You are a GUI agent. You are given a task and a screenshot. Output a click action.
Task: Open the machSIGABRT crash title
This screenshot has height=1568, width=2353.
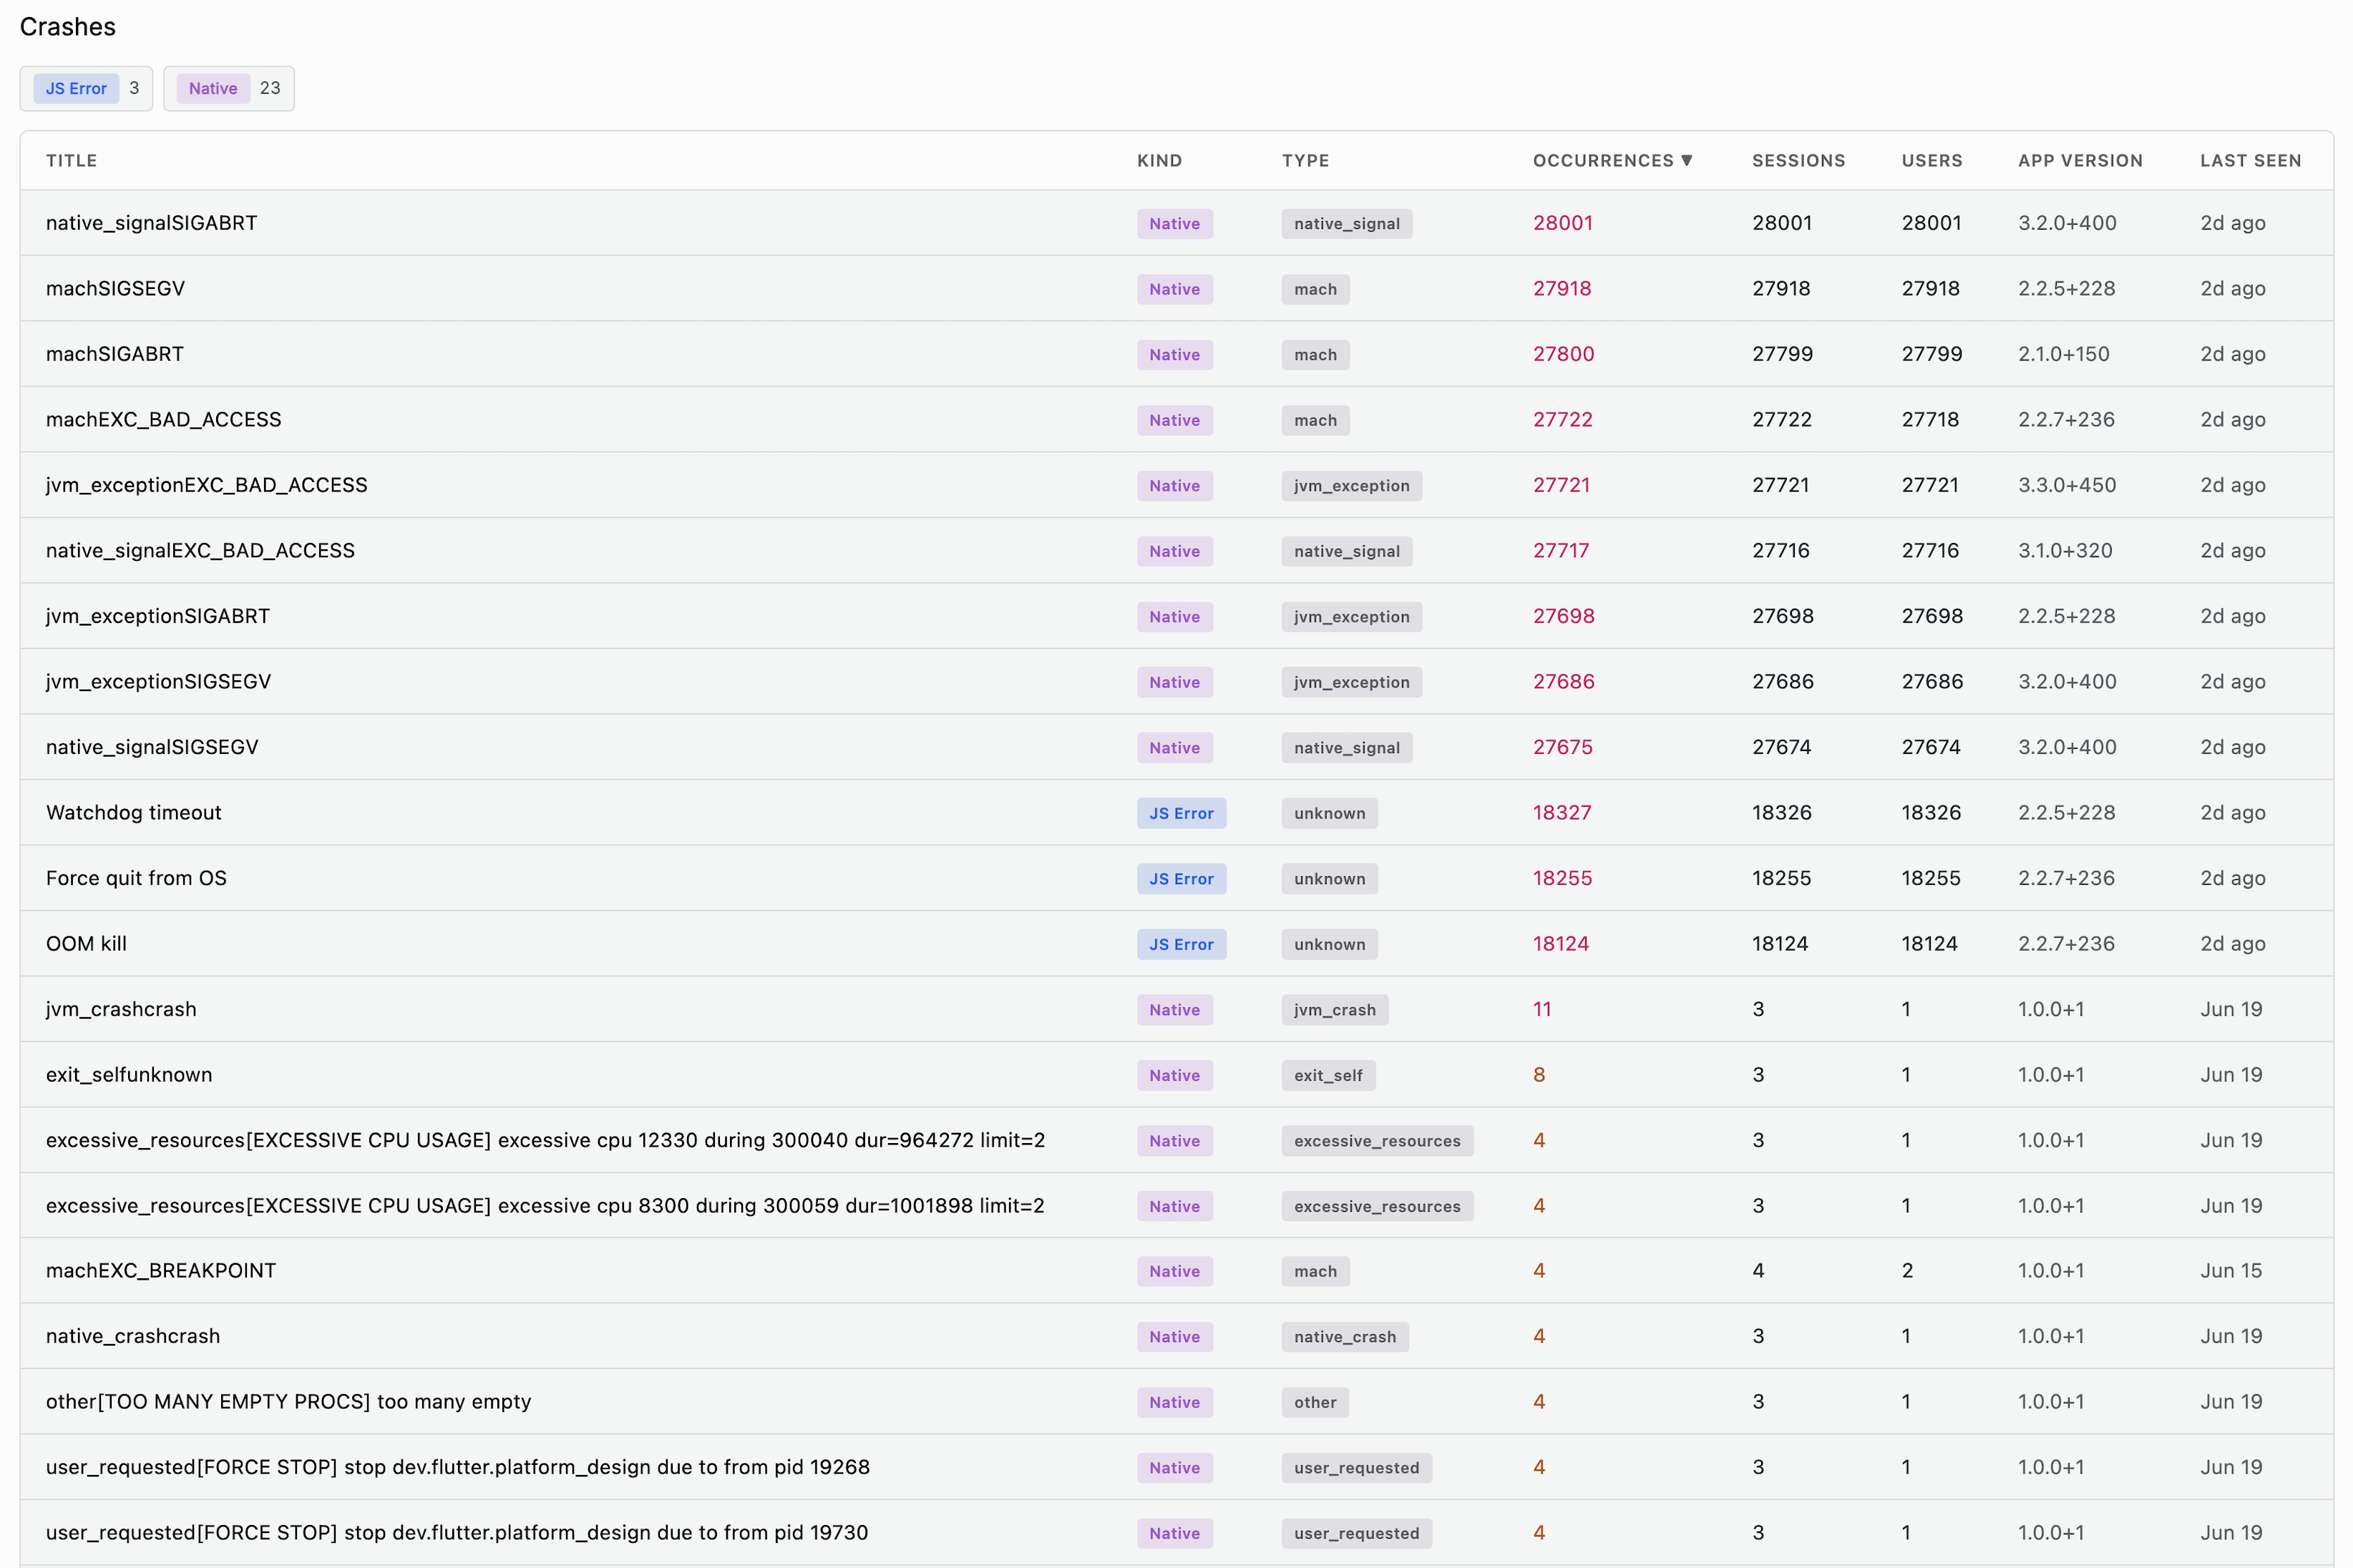(x=115, y=354)
